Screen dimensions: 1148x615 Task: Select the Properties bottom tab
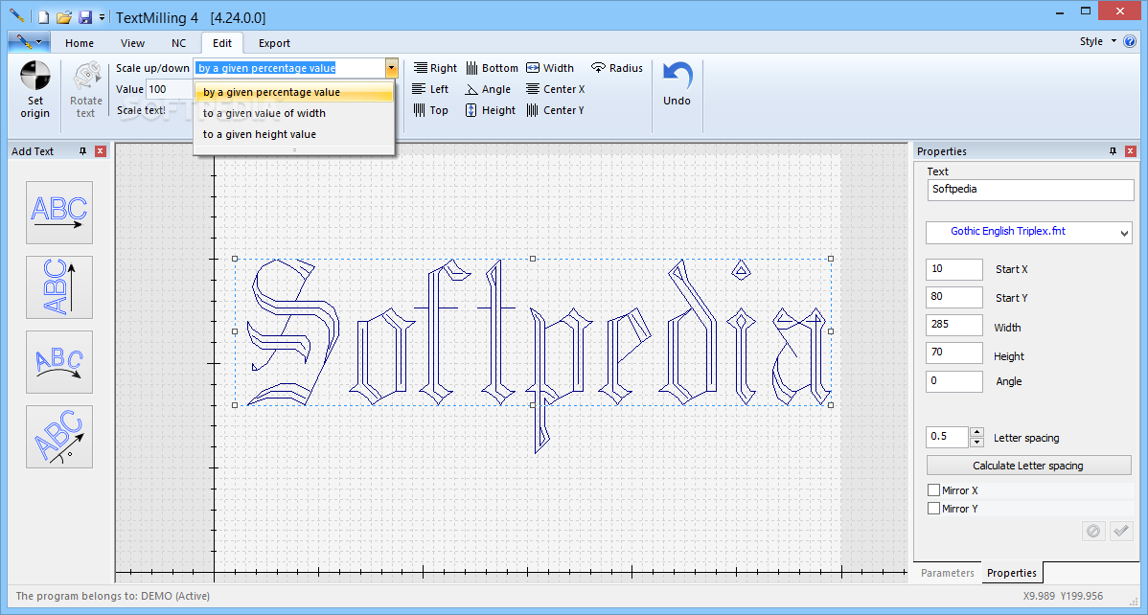click(x=1012, y=573)
